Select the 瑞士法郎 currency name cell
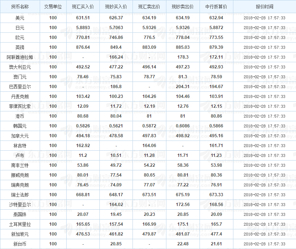 click(x=20, y=195)
